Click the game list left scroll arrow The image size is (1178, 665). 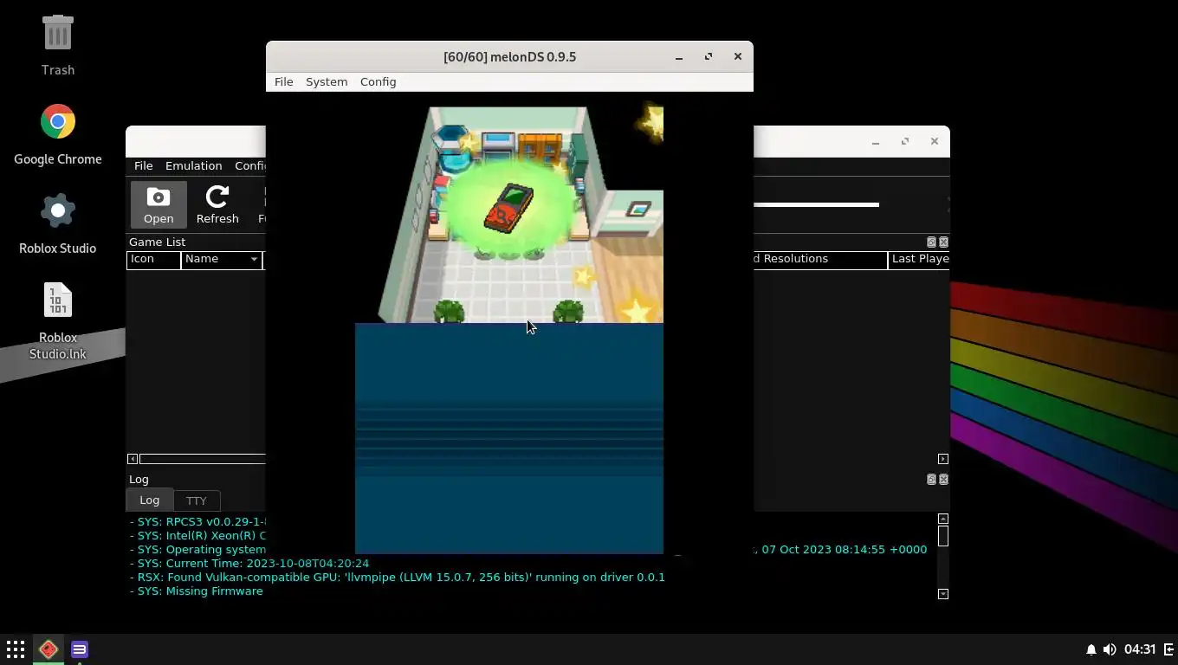(x=133, y=459)
